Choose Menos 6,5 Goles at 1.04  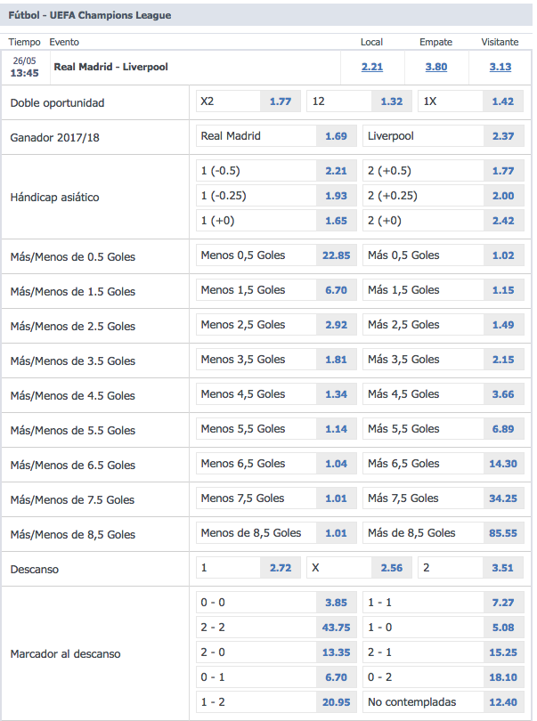[x=336, y=464]
